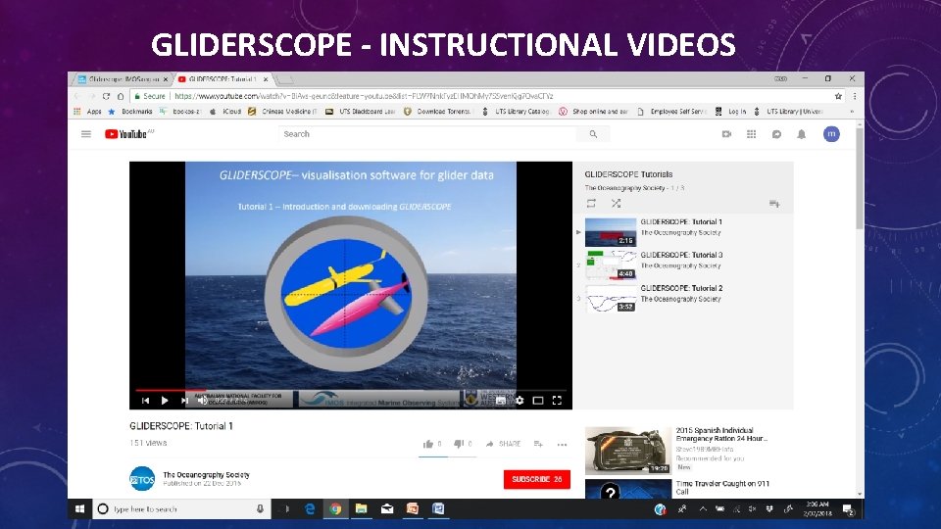Image resolution: width=941 pixels, height=529 pixels.
Task: Open UTS Library Catalog bookmark
Action: click(516, 112)
